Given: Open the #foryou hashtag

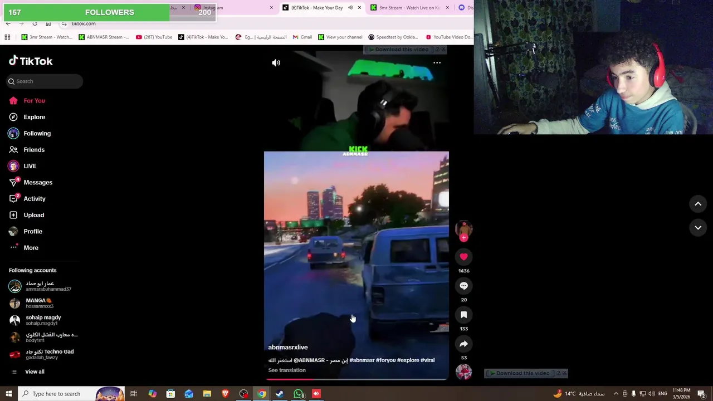Looking at the screenshot, I should pyautogui.click(x=385, y=360).
